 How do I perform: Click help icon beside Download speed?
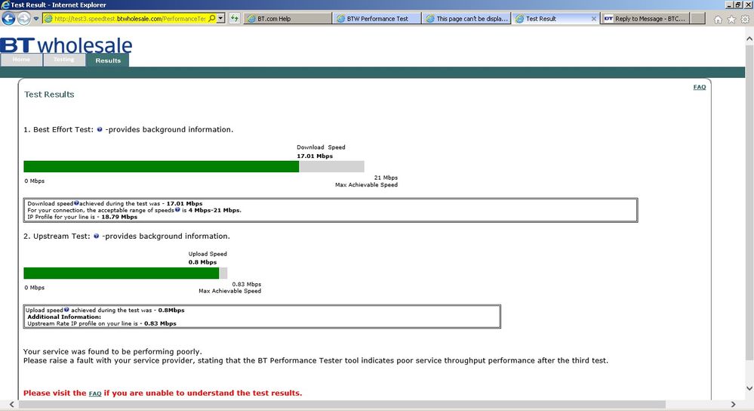coord(76,203)
